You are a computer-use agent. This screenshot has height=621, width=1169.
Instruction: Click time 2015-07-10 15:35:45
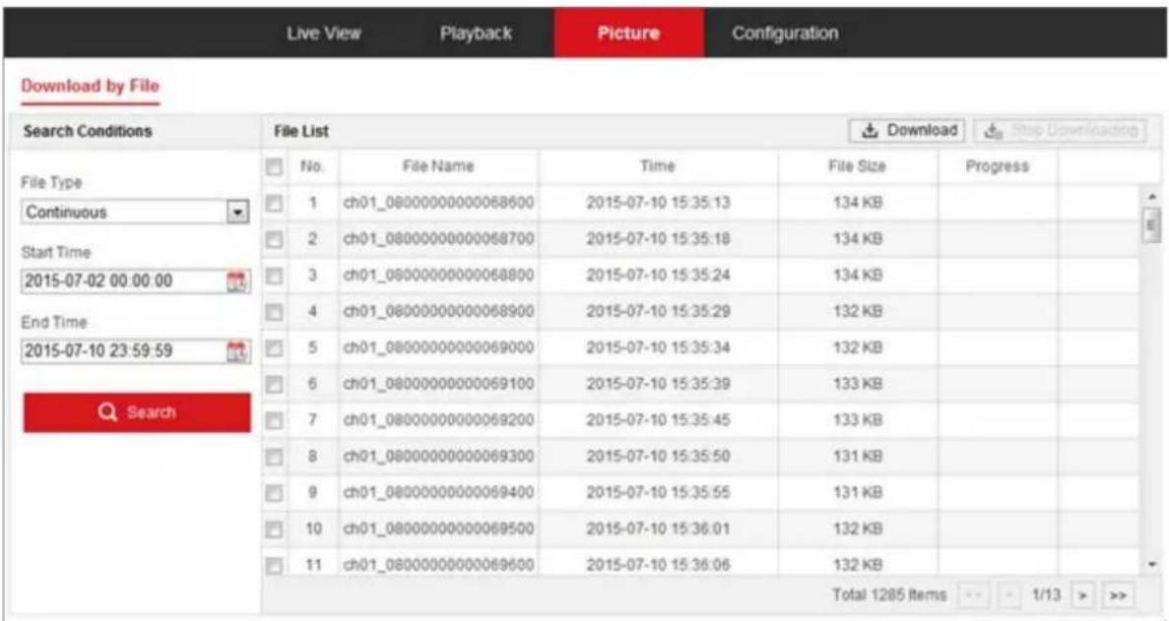[x=658, y=420]
